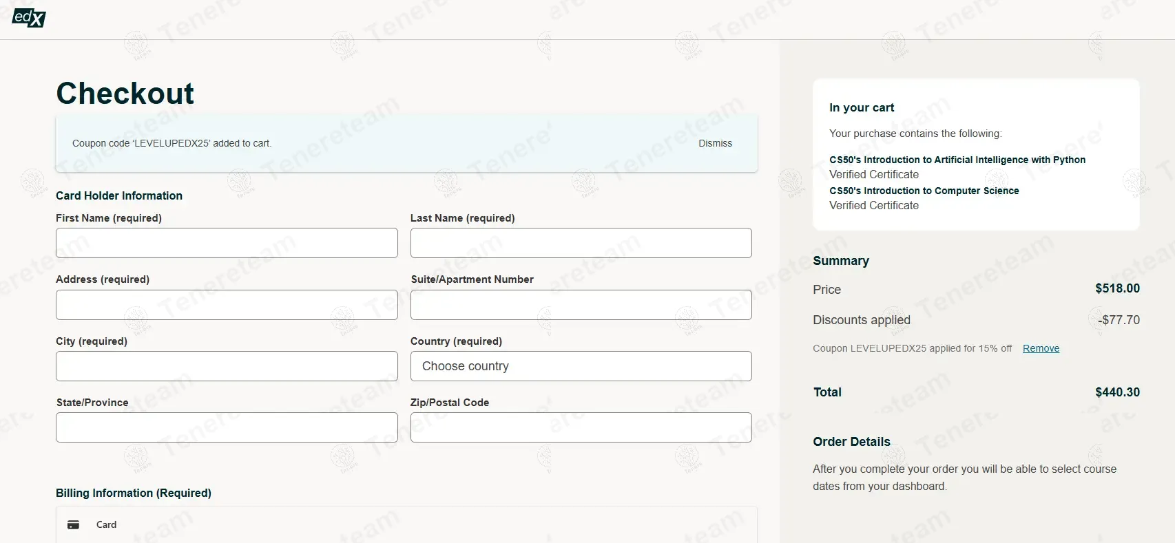Focus the First Name input field
This screenshot has height=543, width=1175.
[227, 243]
